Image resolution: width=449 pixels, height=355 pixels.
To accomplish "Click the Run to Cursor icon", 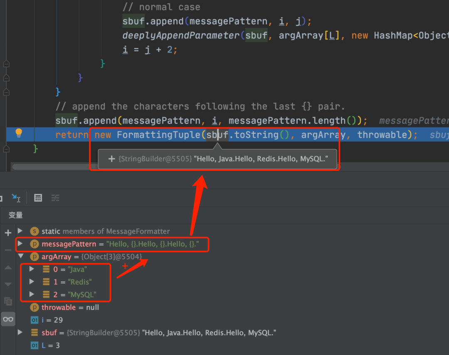I will pyautogui.click(x=16, y=198).
